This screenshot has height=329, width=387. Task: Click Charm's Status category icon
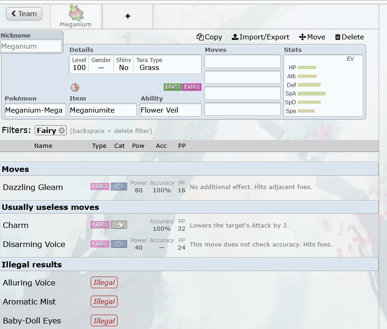[x=119, y=225]
